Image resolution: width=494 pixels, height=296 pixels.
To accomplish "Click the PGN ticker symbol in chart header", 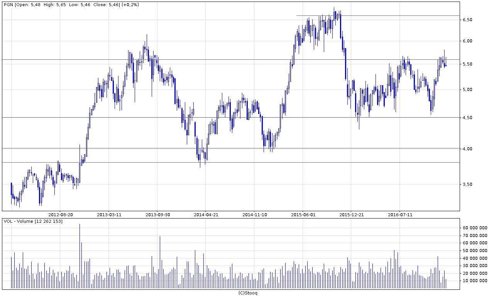I will pos(8,5).
